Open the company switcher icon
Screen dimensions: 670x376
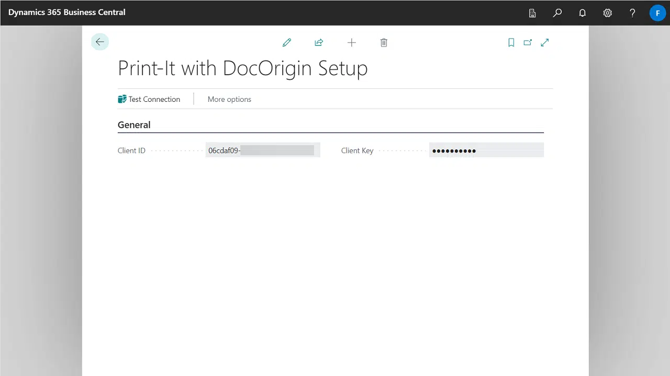pyautogui.click(x=532, y=13)
